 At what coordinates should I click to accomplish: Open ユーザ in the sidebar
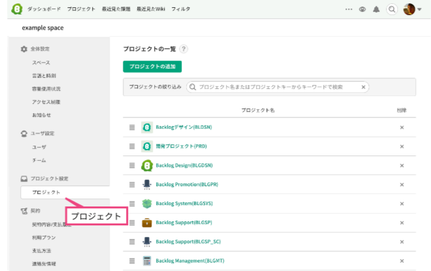(39, 147)
